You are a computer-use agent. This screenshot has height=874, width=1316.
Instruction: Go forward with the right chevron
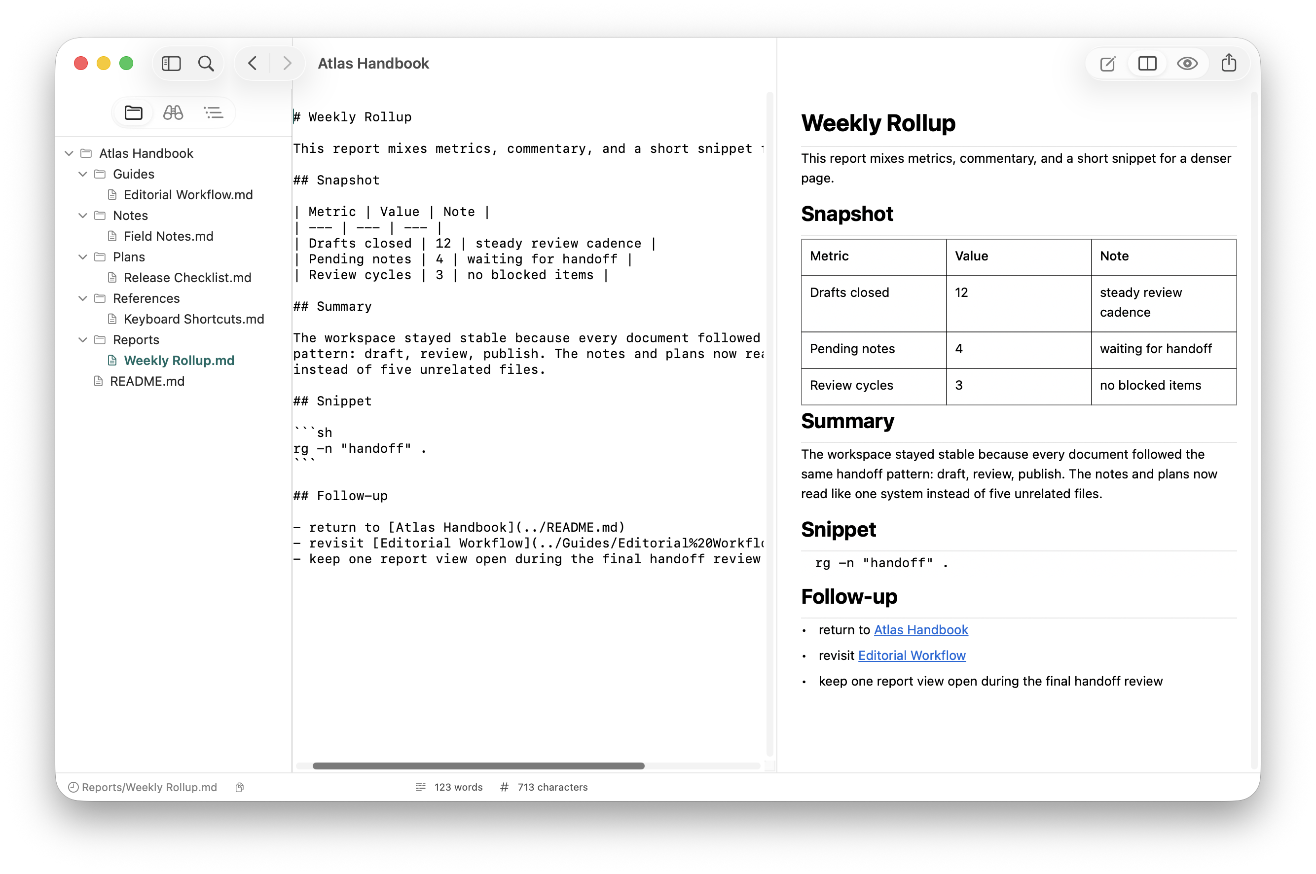click(x=287, y=64)
